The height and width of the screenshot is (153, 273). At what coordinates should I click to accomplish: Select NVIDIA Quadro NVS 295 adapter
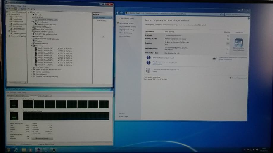click(46, 25)
